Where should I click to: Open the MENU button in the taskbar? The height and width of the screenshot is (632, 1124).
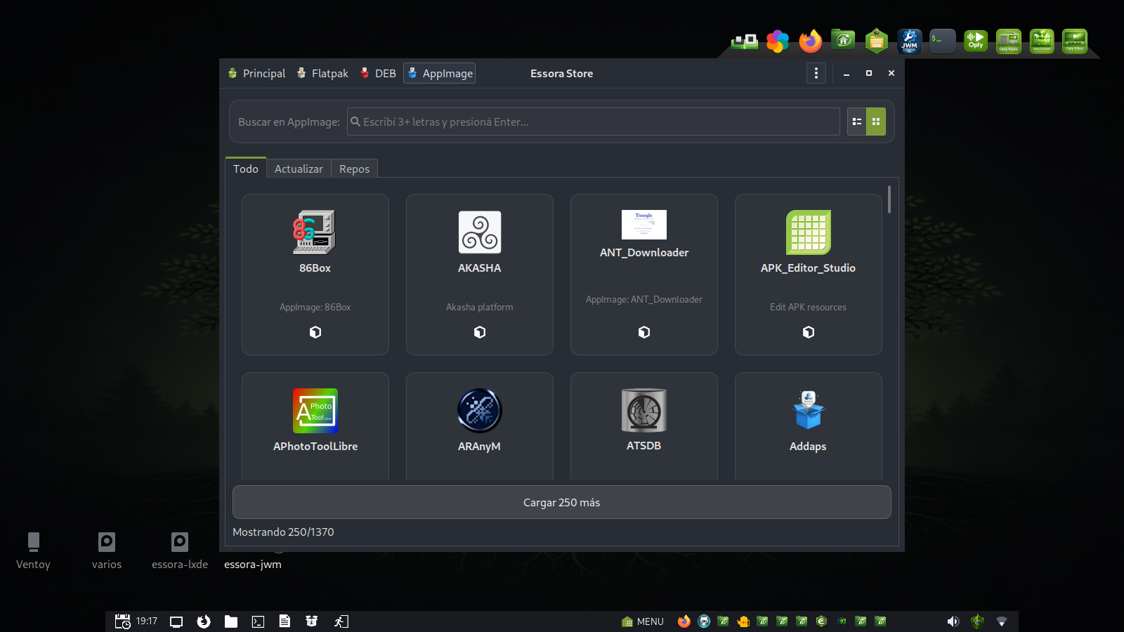pos(643,621)
